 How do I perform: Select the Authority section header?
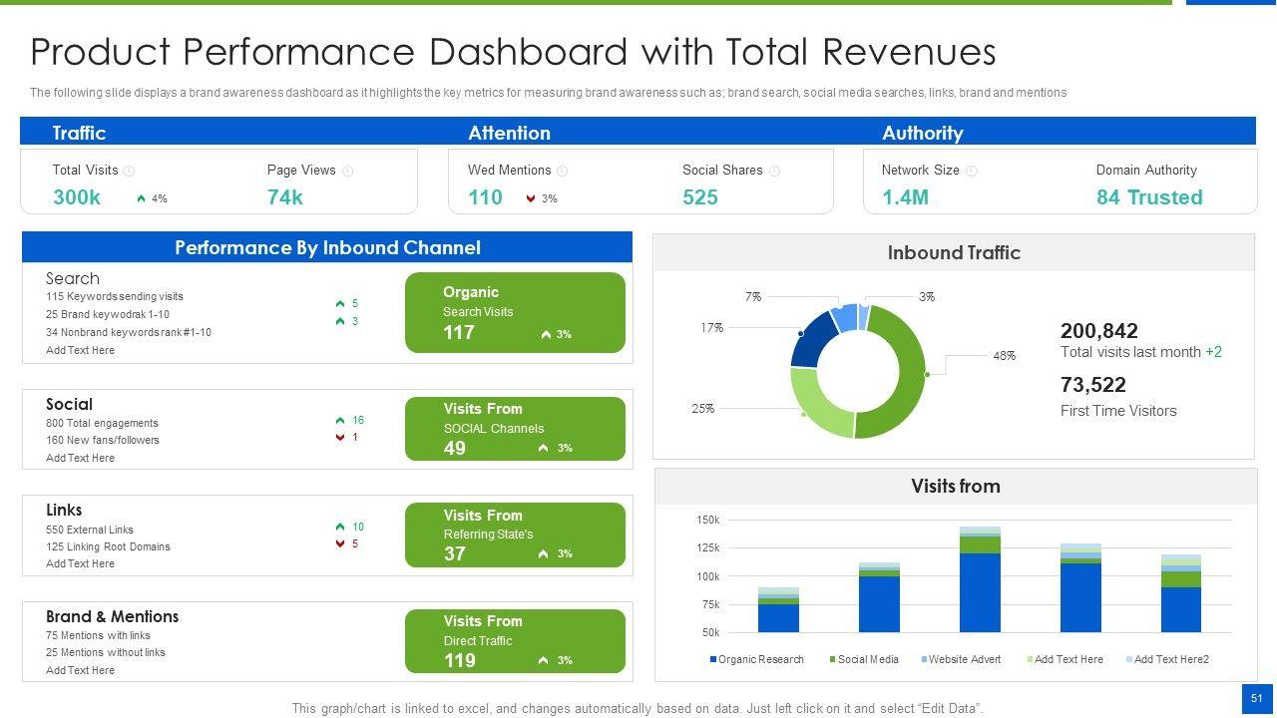tap(922, 133)
